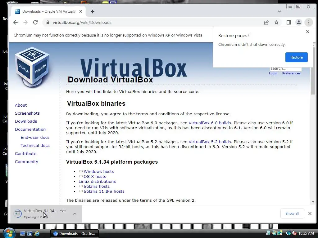
Task: Open the Login link
Action: [x=273, y=73]
